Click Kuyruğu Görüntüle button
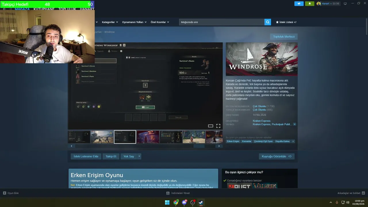368x207 pixels. click(x=277, y=156)
